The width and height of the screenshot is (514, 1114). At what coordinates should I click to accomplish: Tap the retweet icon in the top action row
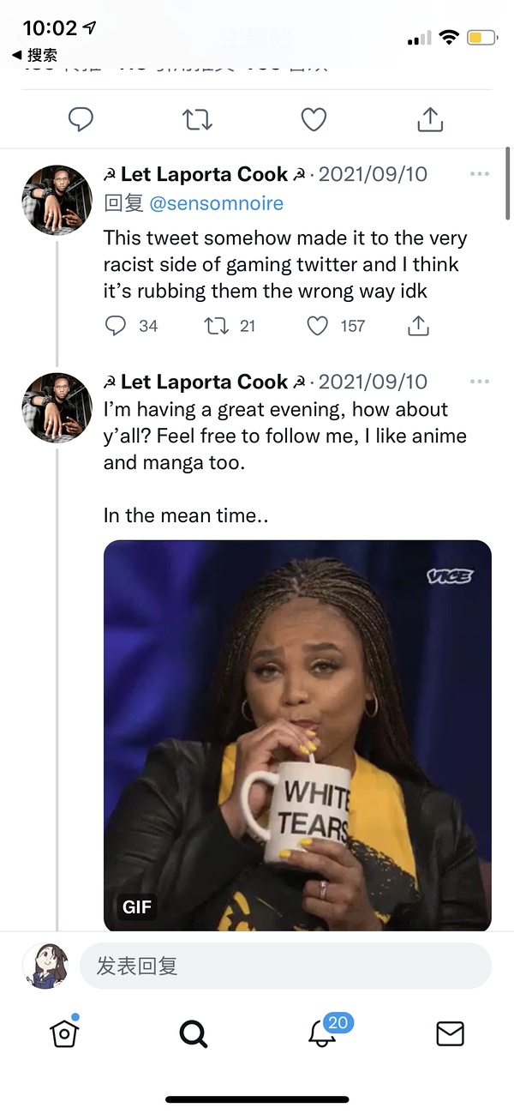197,119
